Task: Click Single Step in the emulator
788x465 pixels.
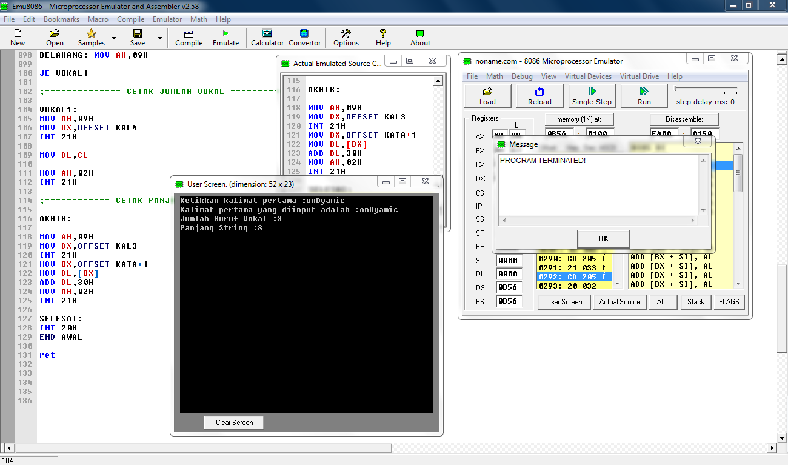Action: [x=592, y=96]
